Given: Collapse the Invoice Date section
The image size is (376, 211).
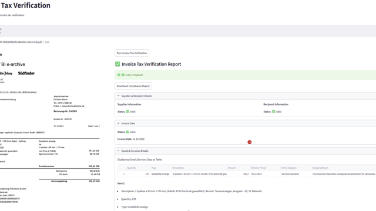Looking at the screenshot, I should (x=118, y=123).
